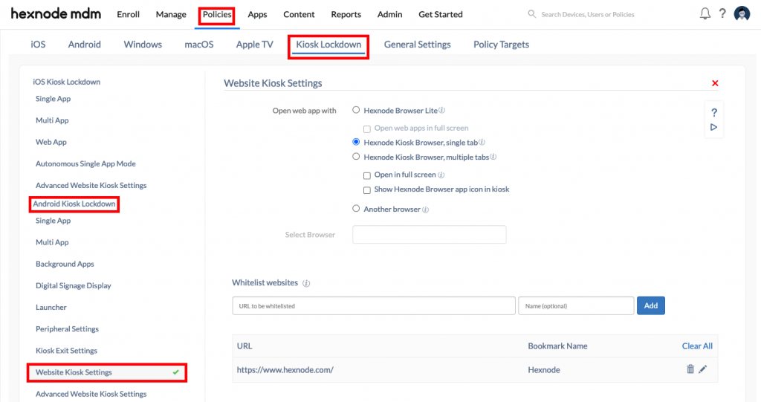This screenshot has width=761, height=402.
Task: Switch to the Windows tab
Action: (143, 44)
